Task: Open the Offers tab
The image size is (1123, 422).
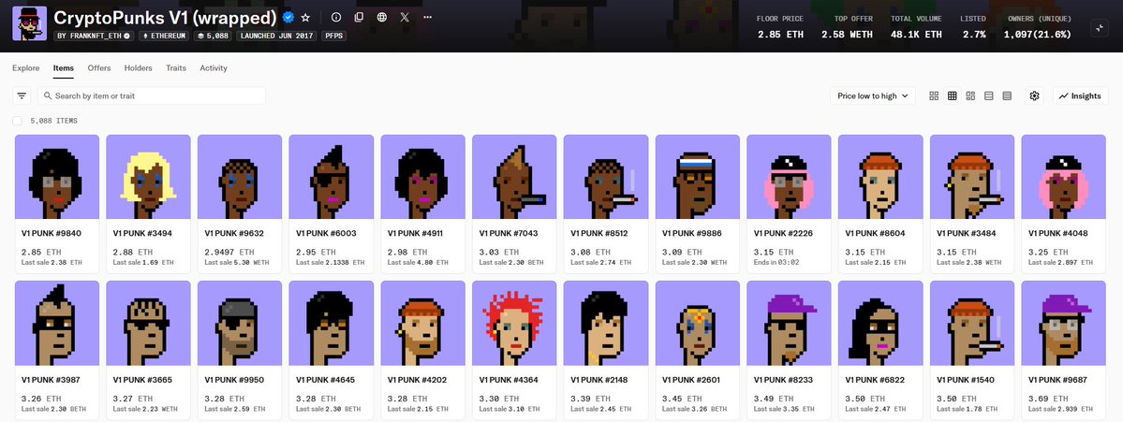Action: (x=99, y=68)
